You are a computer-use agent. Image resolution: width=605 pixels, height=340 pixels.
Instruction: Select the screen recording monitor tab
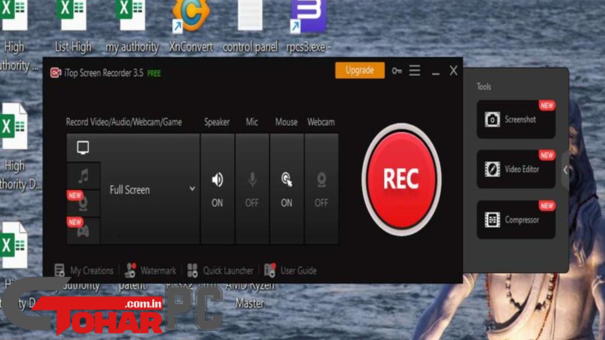83,148
